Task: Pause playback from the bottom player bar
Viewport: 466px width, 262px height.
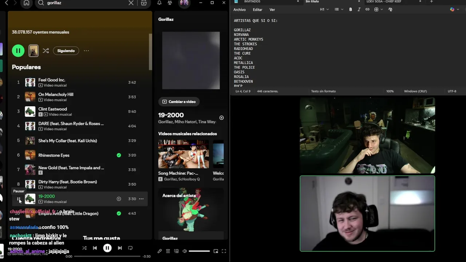Action: coord(107,248)
